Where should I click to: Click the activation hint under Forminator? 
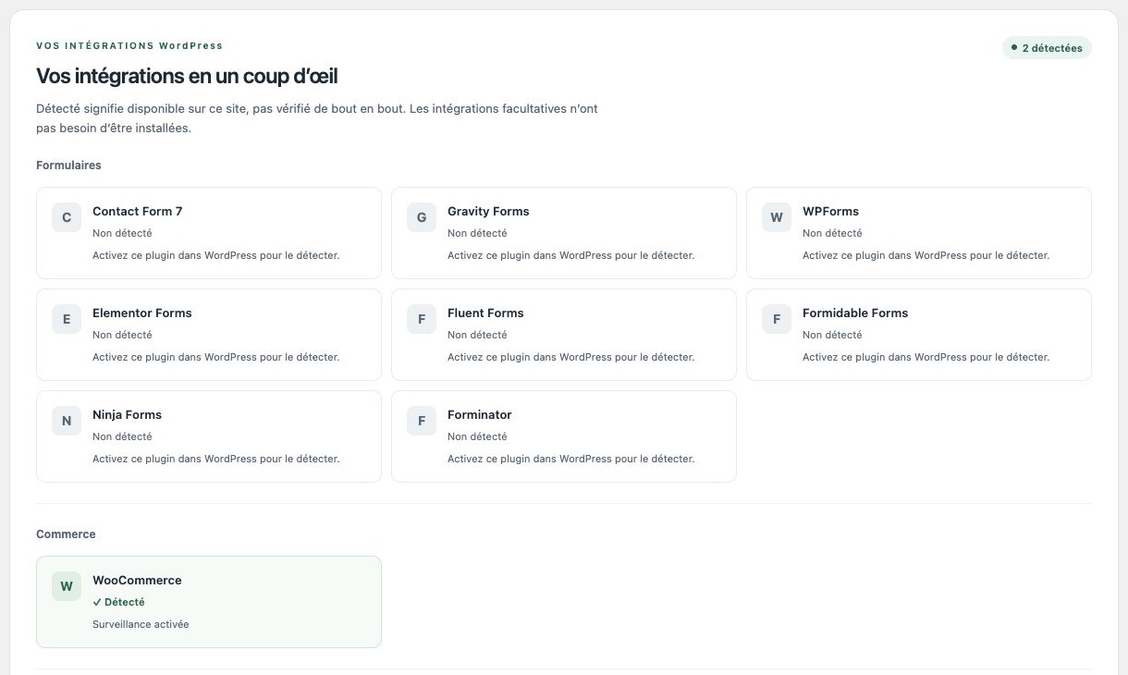click(570, 460)
